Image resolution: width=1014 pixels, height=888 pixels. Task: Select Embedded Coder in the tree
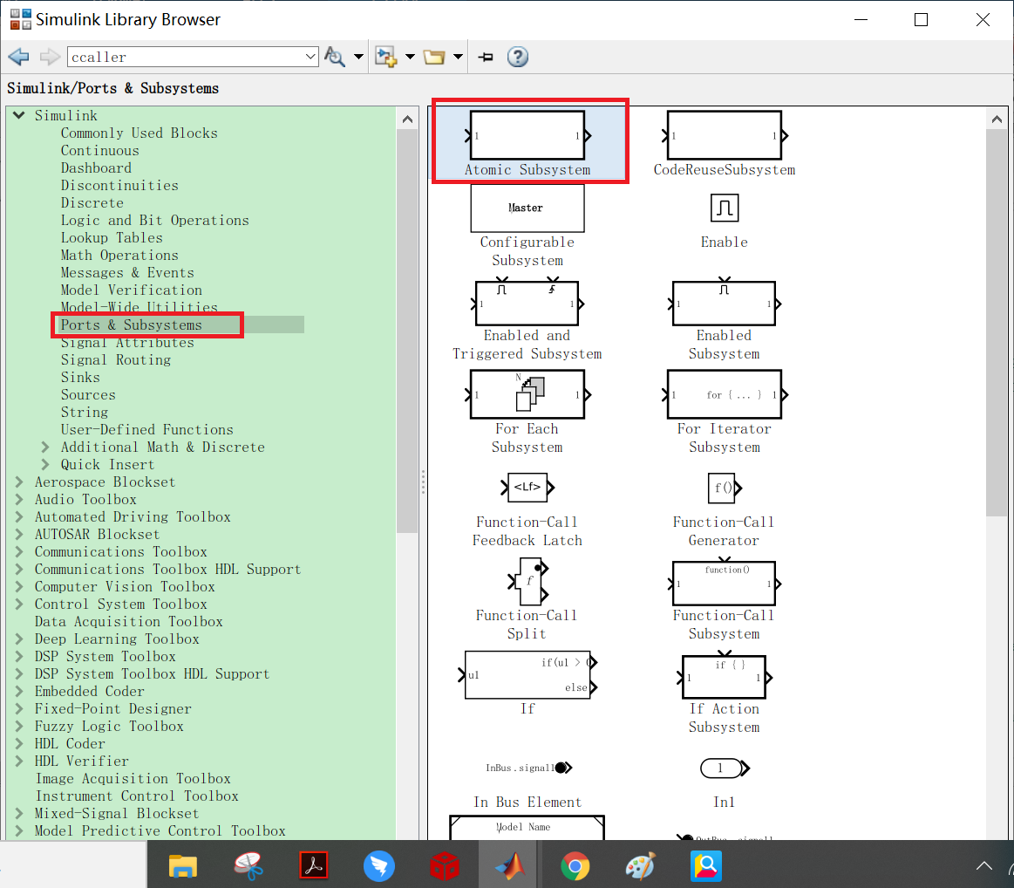tap(89, 692)
